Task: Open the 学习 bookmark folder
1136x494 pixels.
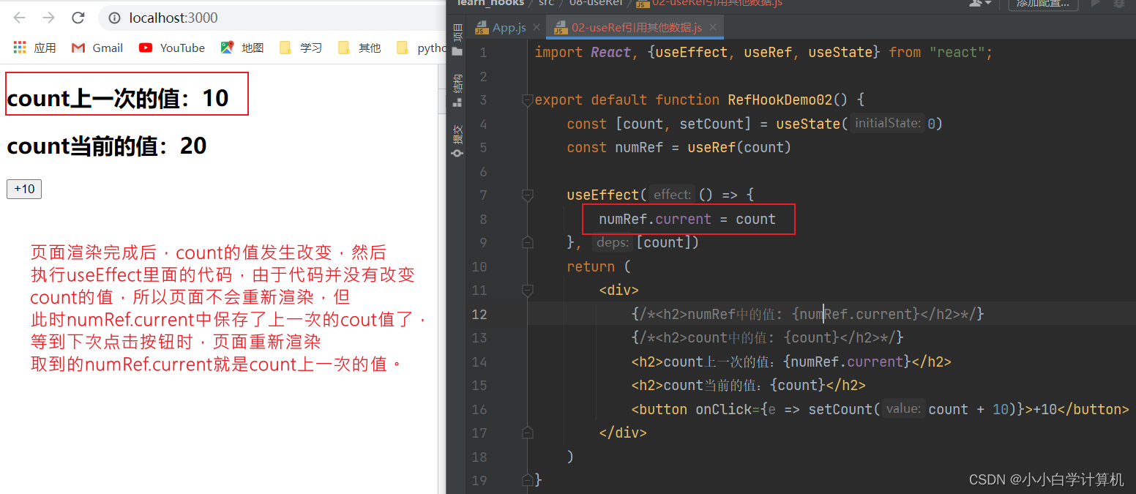Action: pos(301,48)
